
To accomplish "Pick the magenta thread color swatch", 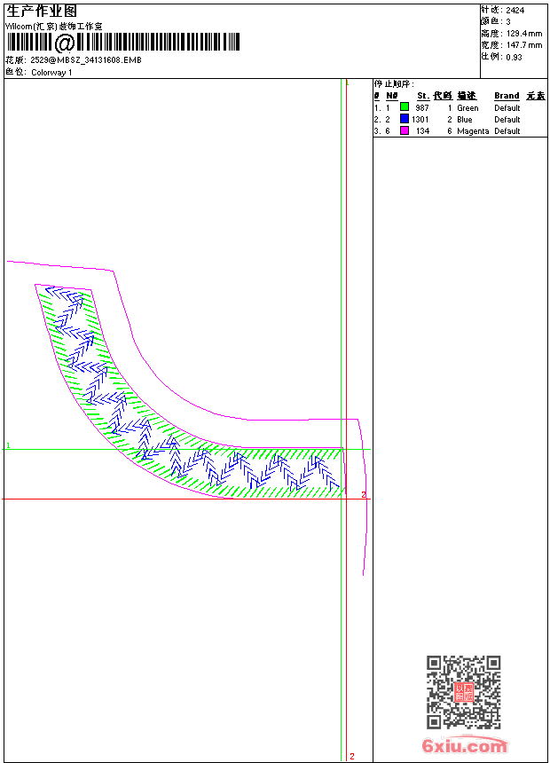I will pyautogui.click(x=405, y=130).
